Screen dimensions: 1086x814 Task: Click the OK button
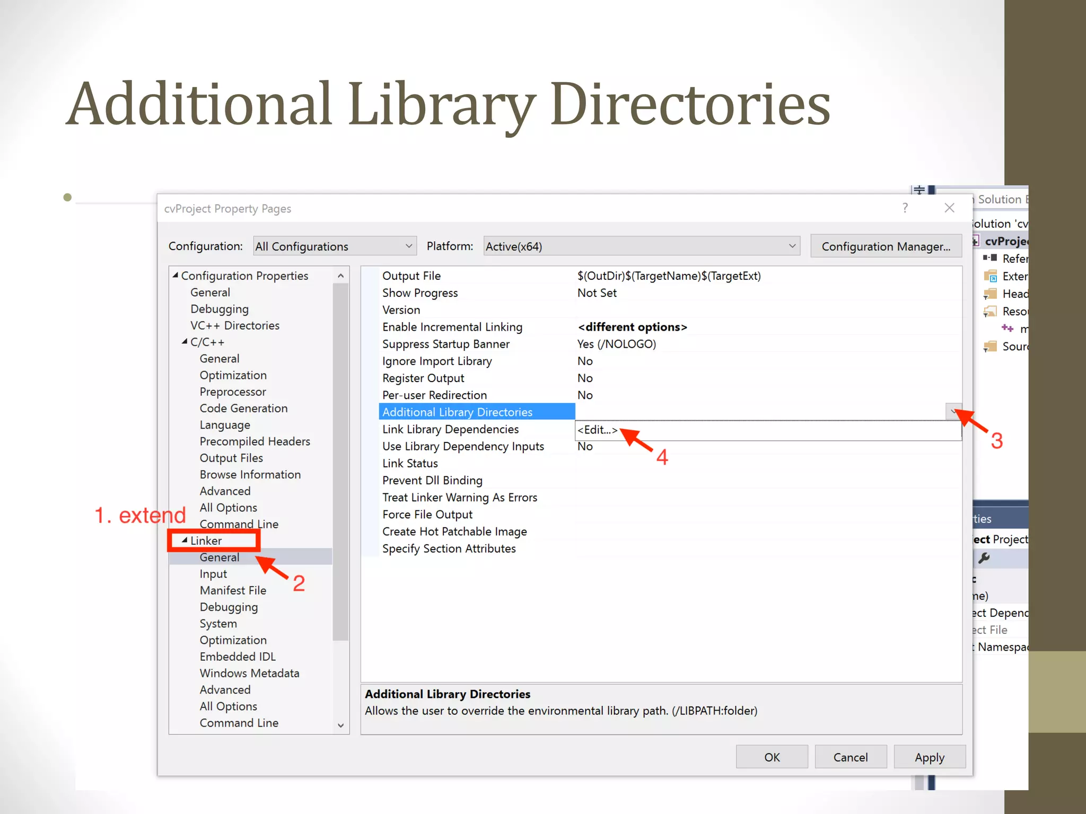click(772, 757)
